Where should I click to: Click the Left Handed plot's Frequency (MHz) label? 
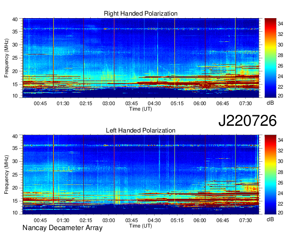pyautogui.click(x=6, y=175)
